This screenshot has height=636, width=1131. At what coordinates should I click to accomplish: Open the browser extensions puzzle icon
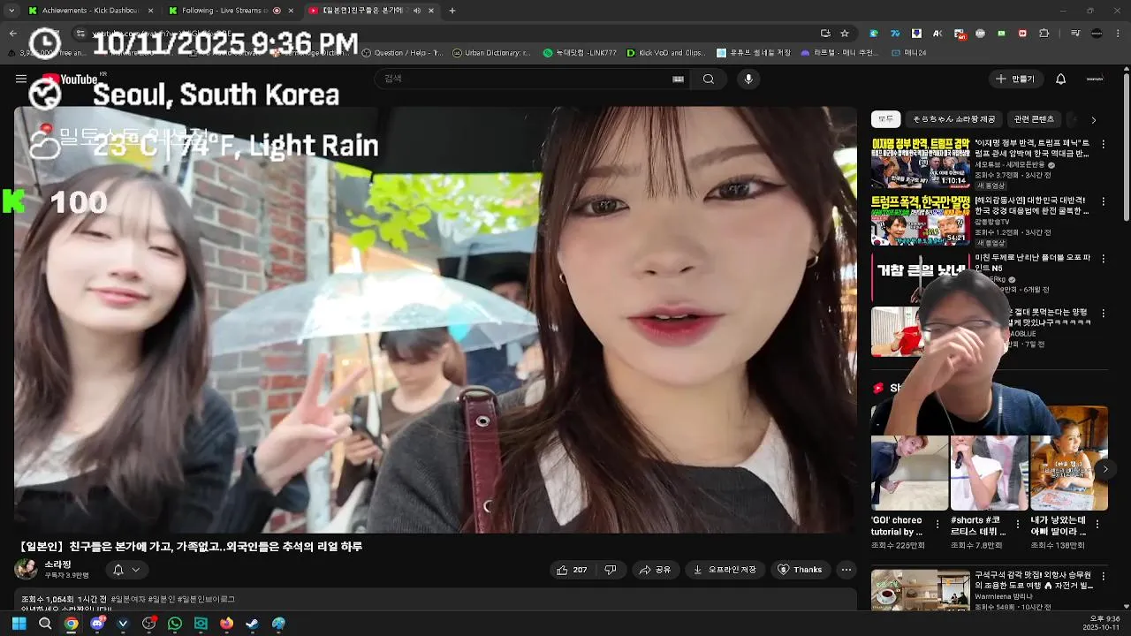pyautogui.click(x=1044, y=34)
